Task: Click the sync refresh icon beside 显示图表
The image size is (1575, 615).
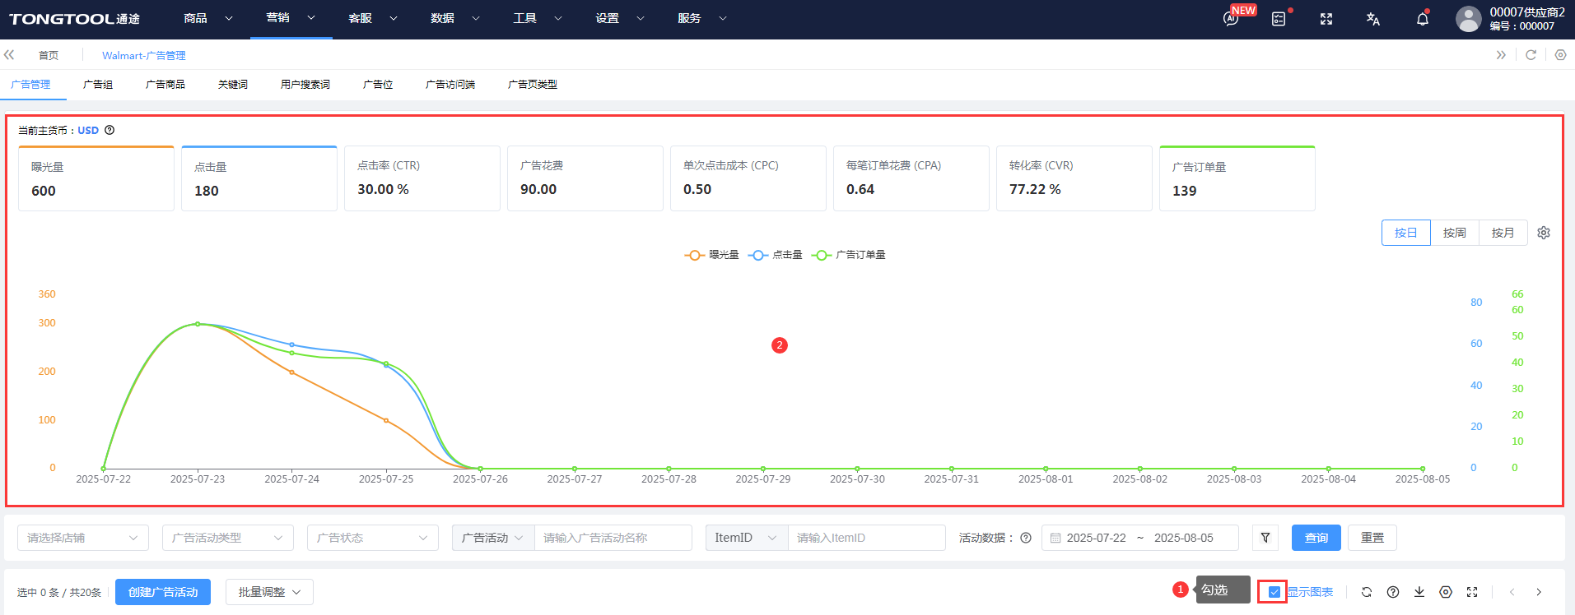Action: 1367,592
